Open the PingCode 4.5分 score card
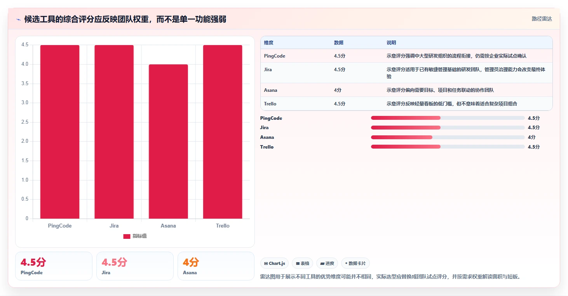568x296 pixels. (x=54, y=266)
